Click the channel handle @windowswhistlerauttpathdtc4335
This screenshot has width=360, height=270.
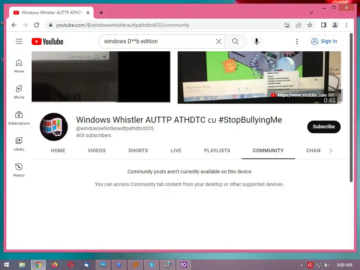115,128
